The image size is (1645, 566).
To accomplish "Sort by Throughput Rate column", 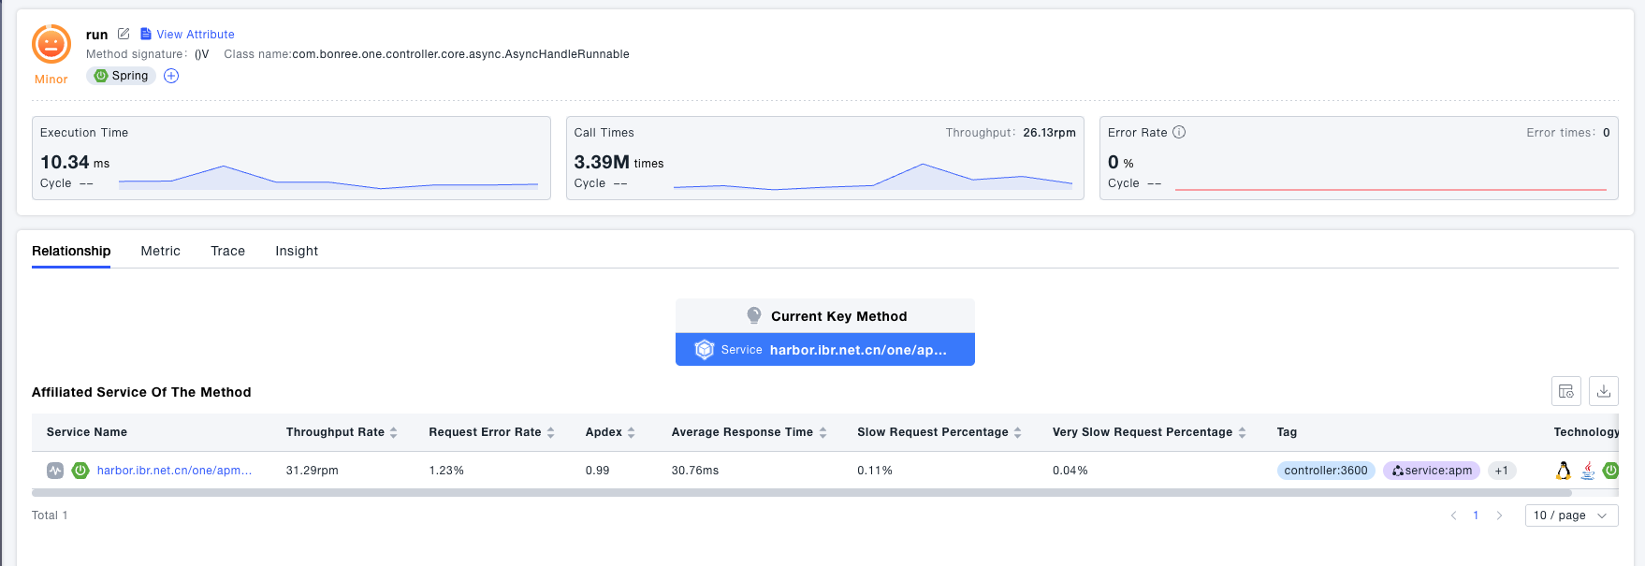I will click(x=394, y=432).
